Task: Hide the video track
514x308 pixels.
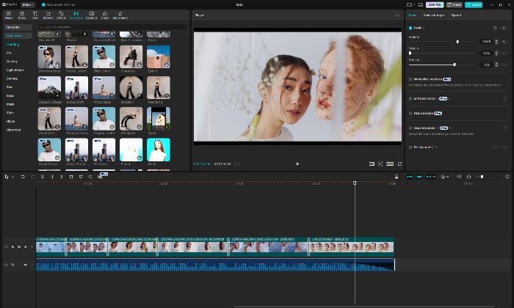Action: pyautogui.click(x=19, y=247)
